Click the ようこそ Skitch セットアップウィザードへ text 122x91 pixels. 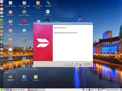point(66,33)
